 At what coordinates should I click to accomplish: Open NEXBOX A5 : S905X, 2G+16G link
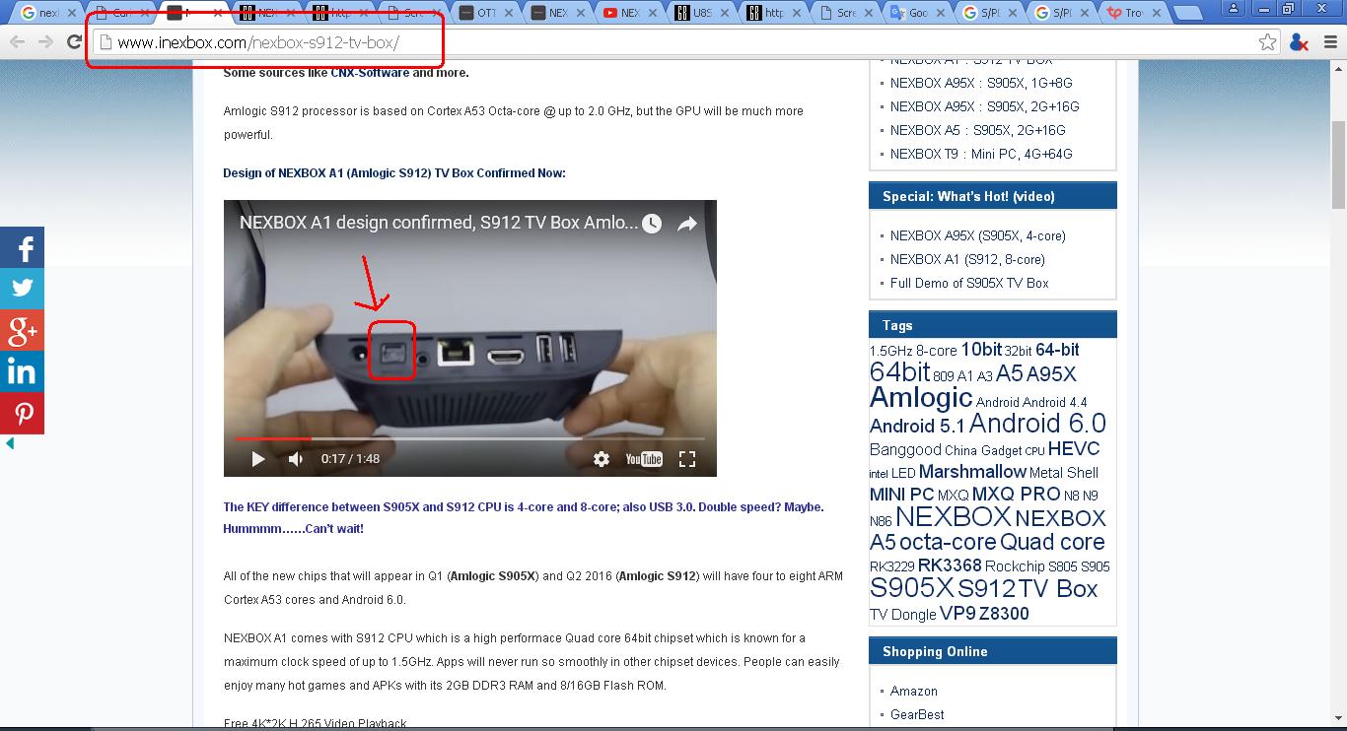(978, 130)
